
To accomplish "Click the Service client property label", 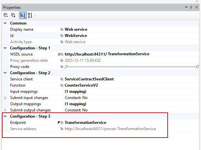I will tap(22, 79).
